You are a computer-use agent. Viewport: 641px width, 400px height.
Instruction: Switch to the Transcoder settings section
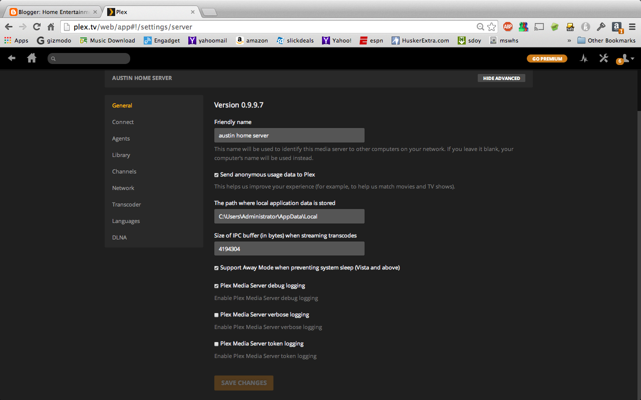coord(126,204)
